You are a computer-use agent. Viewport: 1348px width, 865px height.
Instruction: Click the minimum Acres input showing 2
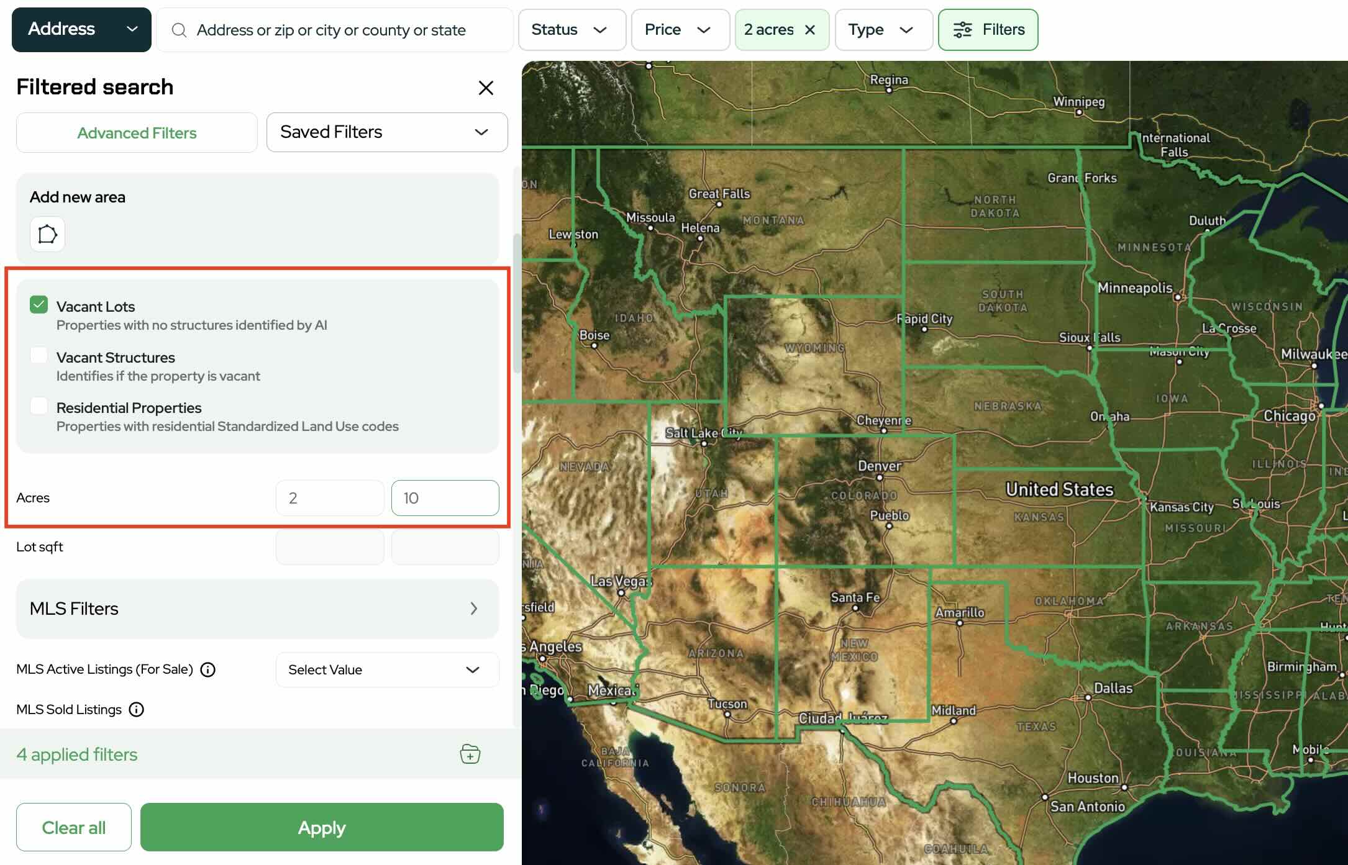pos(329,497)
